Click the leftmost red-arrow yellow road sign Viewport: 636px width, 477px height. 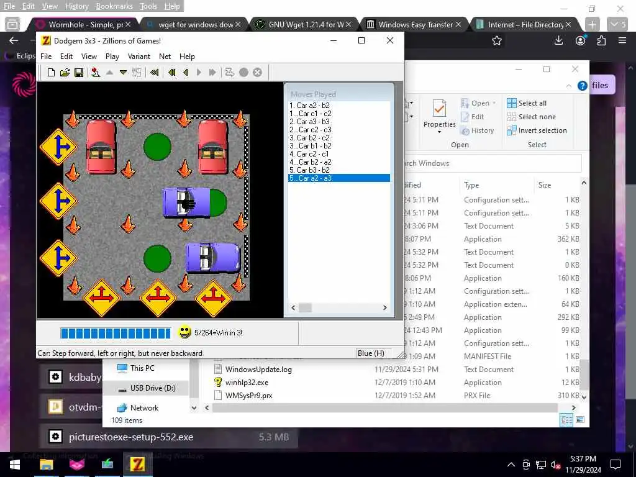pyautogui.click(x=101, y=298)
